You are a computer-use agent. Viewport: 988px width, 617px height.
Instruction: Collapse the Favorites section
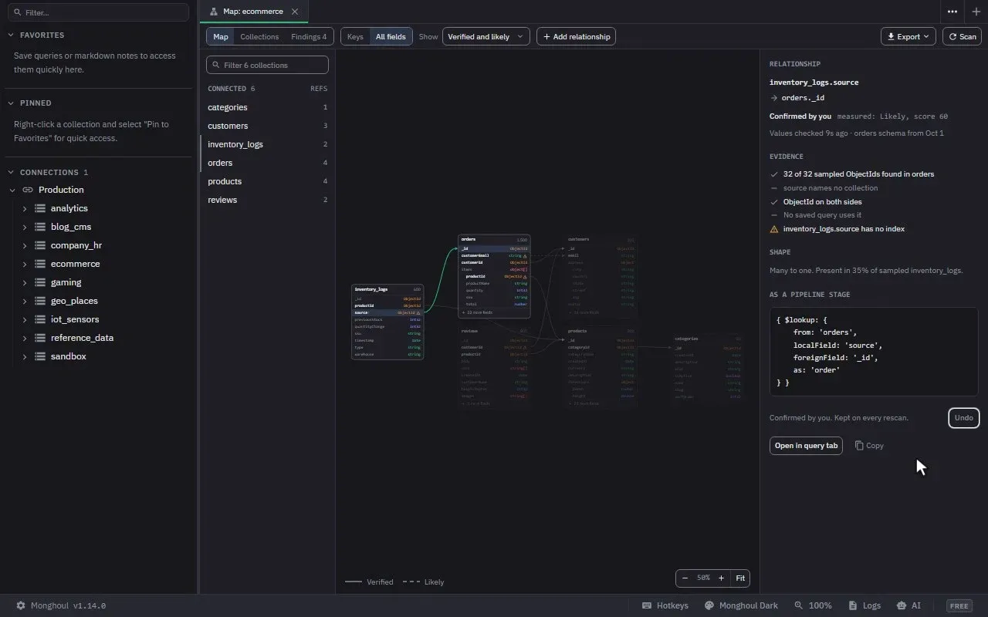(x=12, y=35)
